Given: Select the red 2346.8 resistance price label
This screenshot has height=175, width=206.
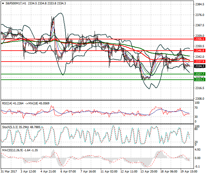Looking at the screenshot, I should (x=200, y=51).
